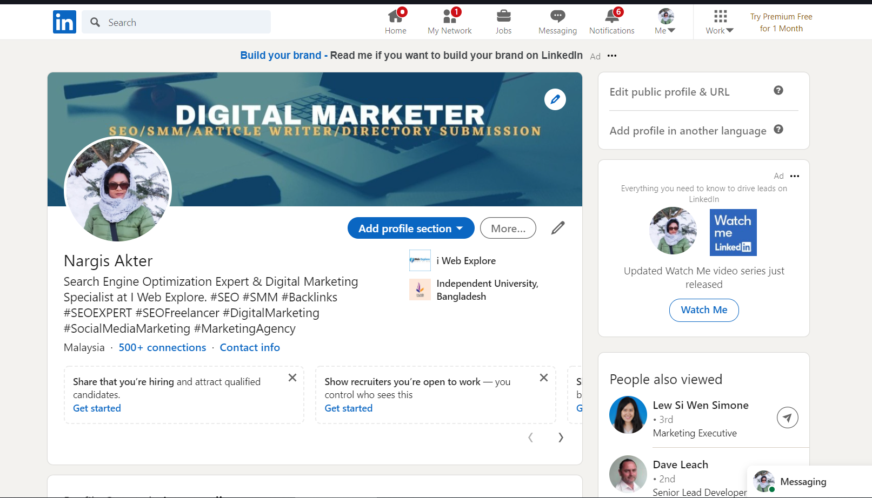Click the More... button
The image size is (872, 498).
508,228
